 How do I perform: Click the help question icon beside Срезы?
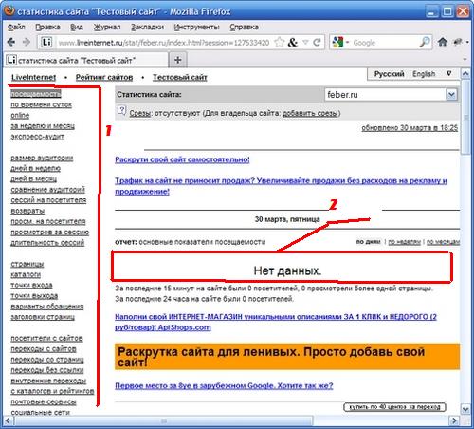(x=121, y=111)
